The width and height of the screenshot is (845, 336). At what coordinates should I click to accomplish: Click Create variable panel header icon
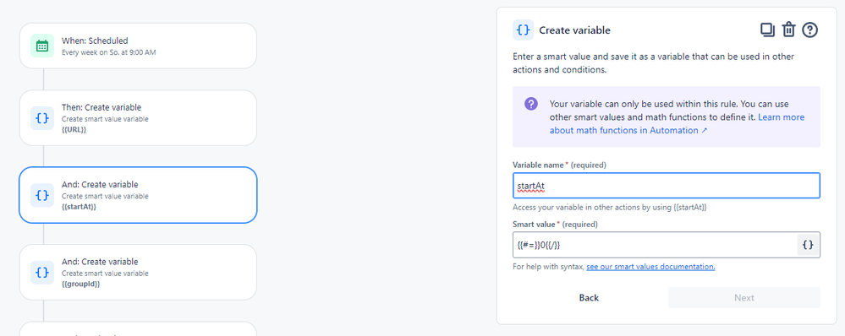(x=523, y=30)
